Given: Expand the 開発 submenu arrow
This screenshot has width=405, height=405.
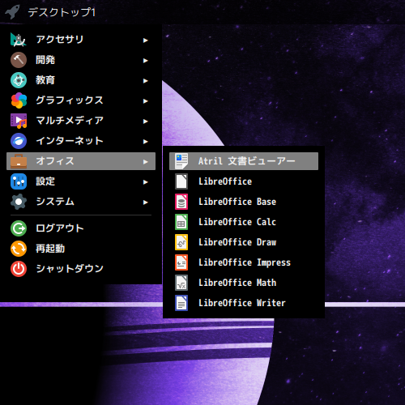Looking at the screenshot, I should tap(146, 61).
